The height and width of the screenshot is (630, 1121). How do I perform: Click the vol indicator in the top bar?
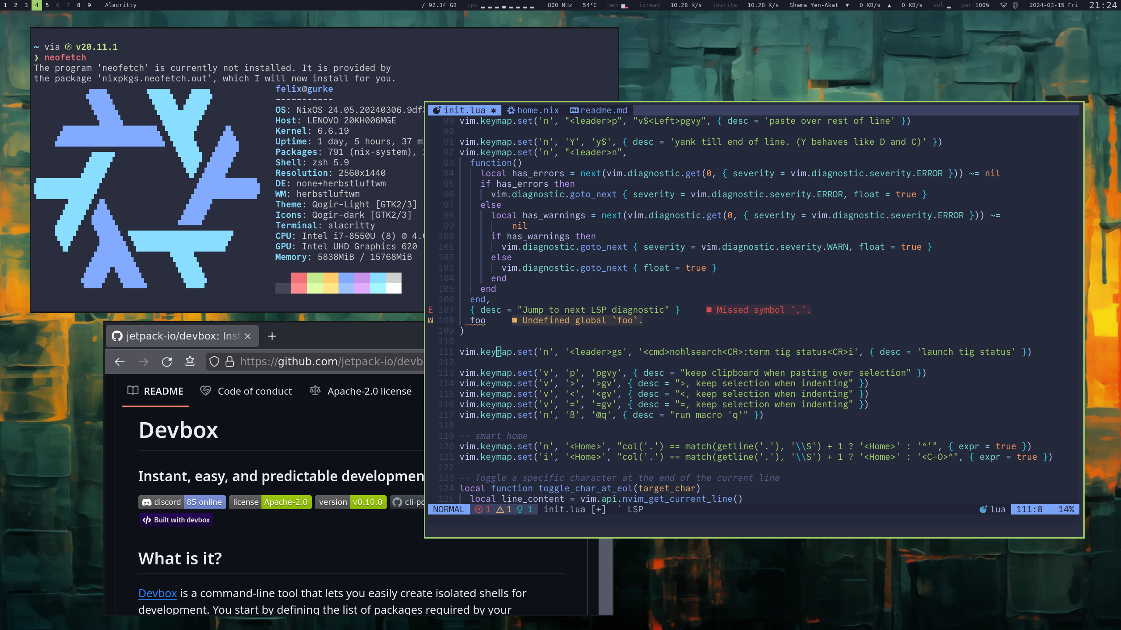[942, 5]
